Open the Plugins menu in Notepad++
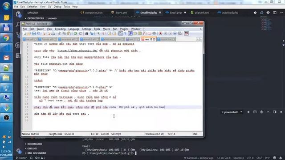285x160 pixels. tap(124, 29)
